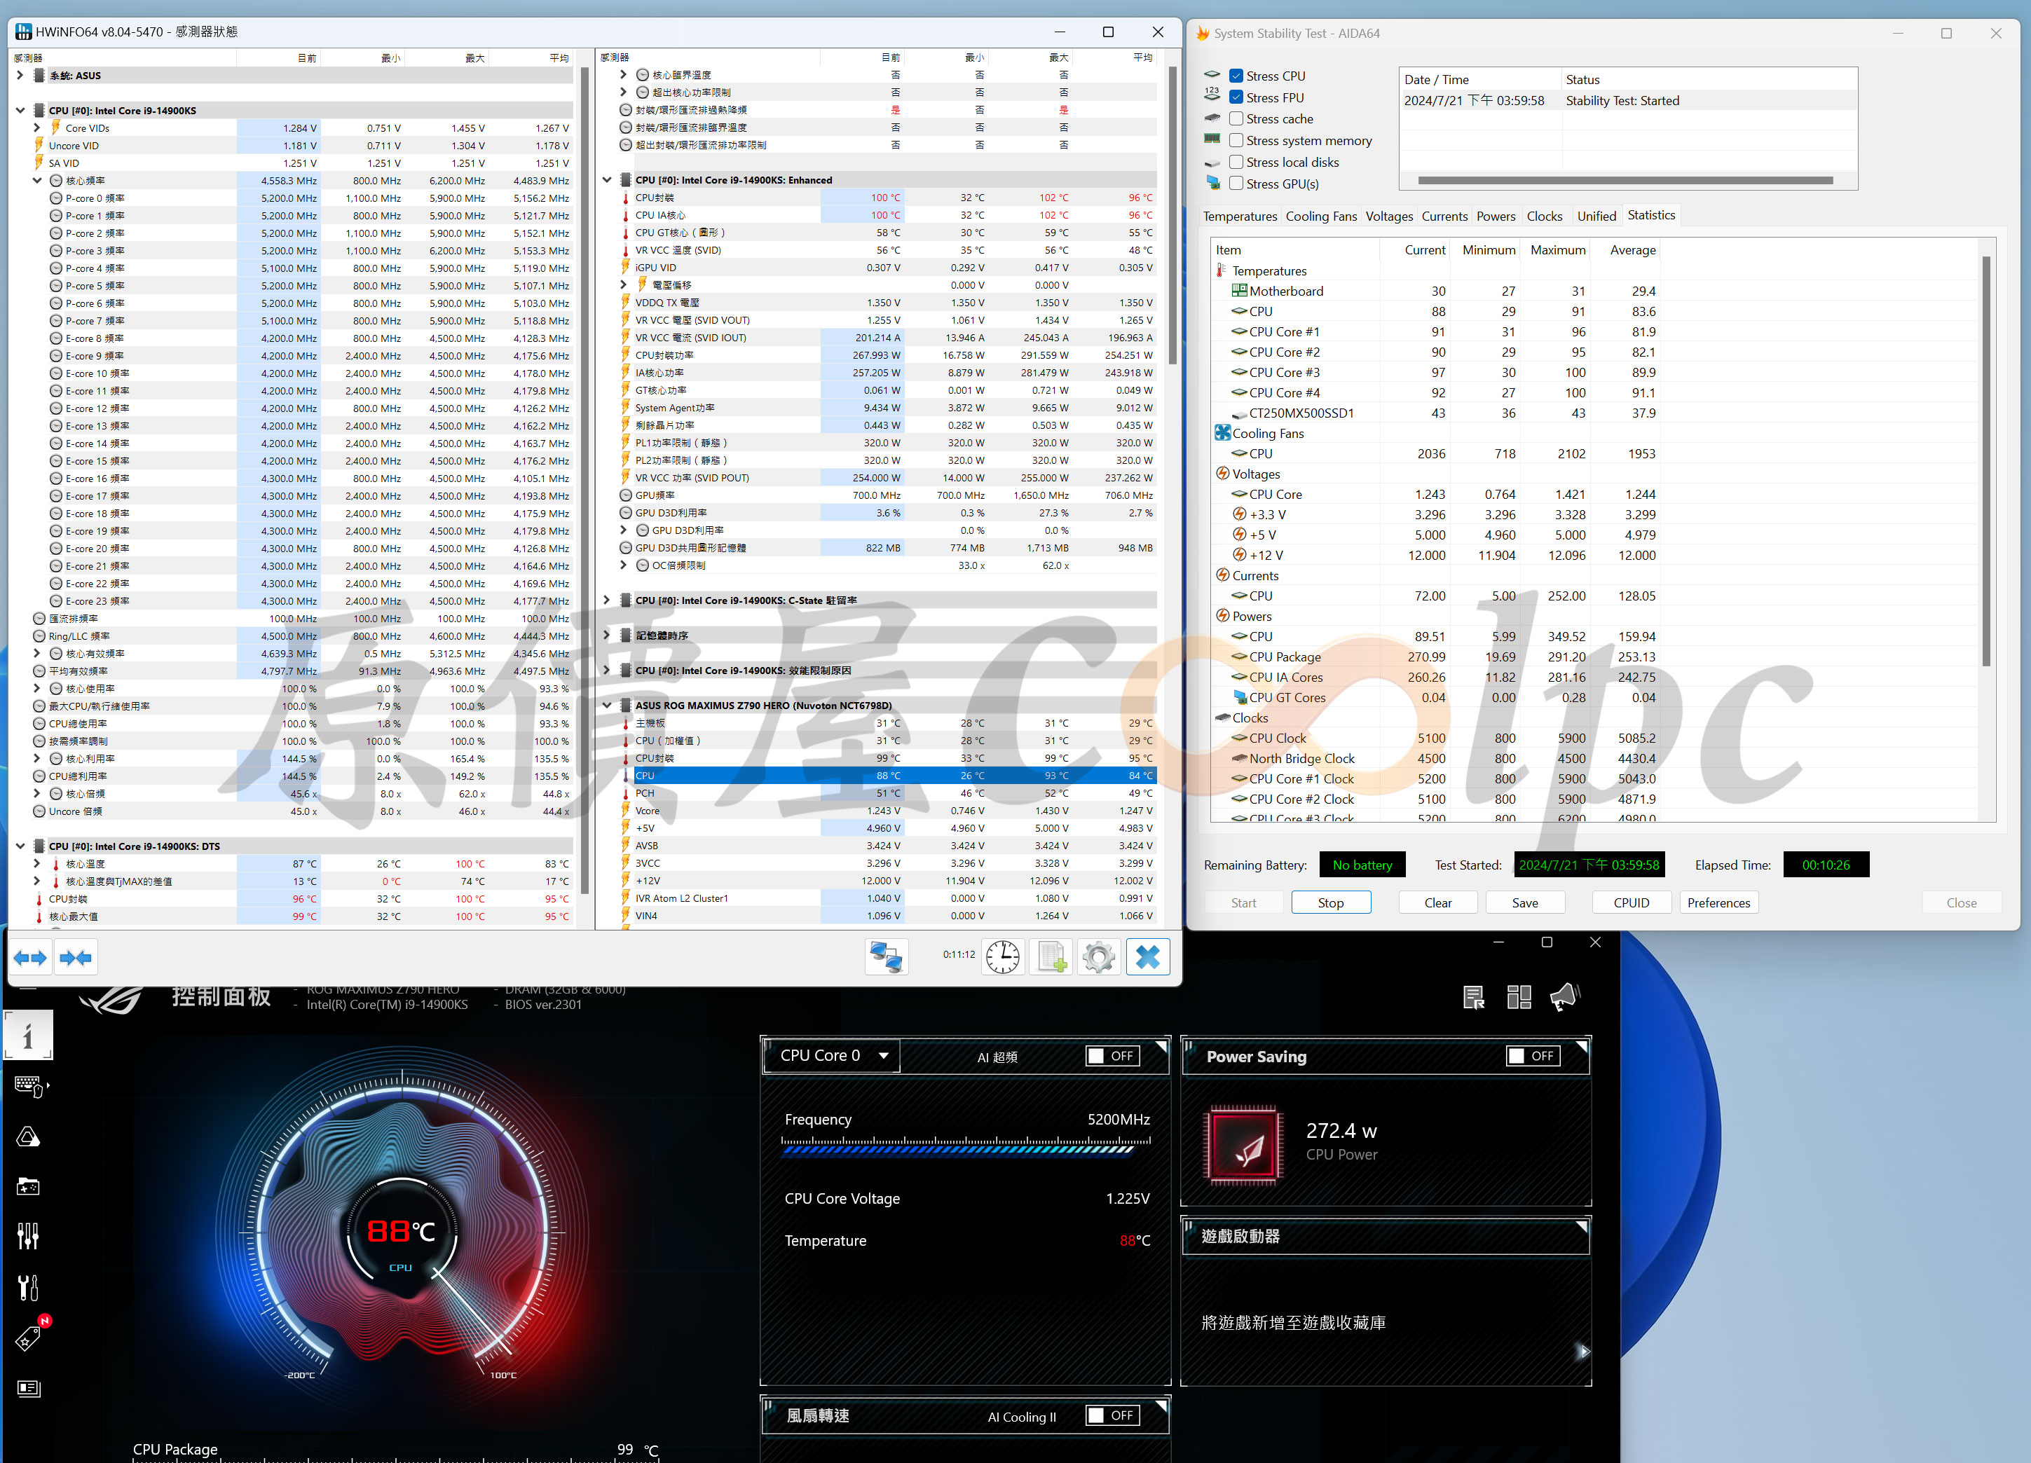The height and width of the screenshot is (1463, 2031).
Task: Toggle Power Saving OFF switch
Action: pyautogui.click(x=1532, y=1057)
